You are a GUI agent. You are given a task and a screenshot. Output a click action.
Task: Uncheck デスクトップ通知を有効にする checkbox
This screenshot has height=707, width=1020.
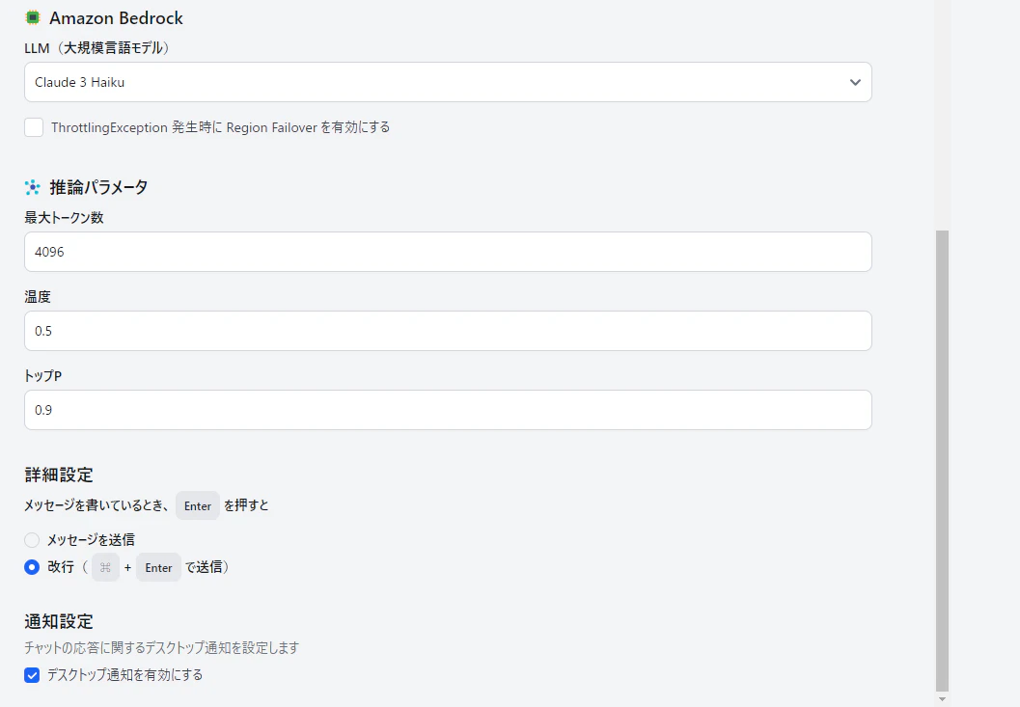[x=32, y=675]
